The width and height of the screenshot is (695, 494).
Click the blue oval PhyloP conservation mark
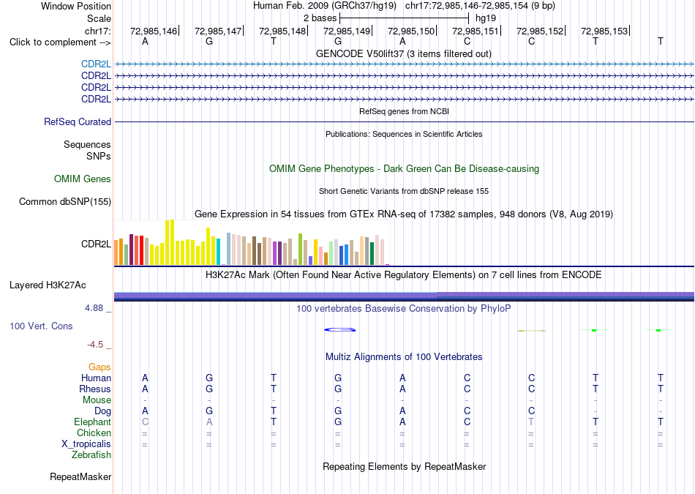[340, 329]
